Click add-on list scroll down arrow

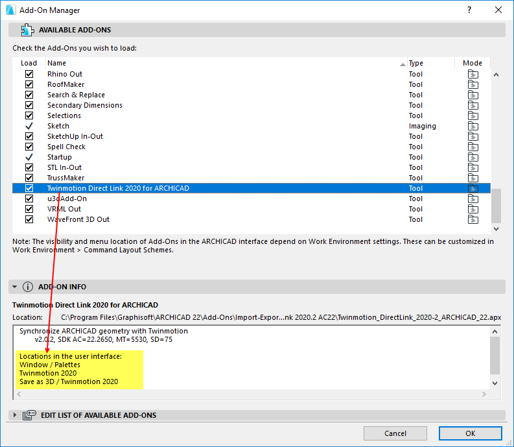tap(496, 229)
